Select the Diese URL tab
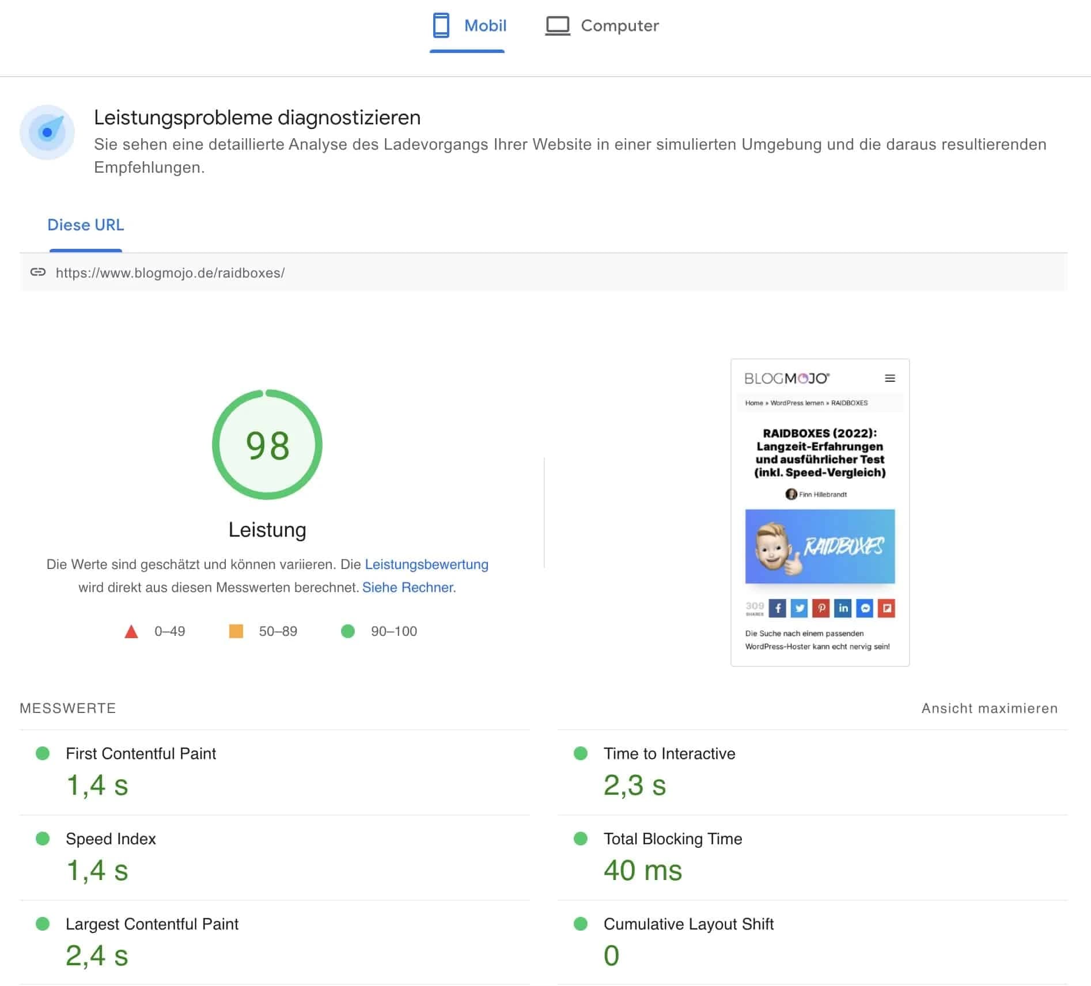The width and height of the screenshot is (1091, 986). pos(85,225)
